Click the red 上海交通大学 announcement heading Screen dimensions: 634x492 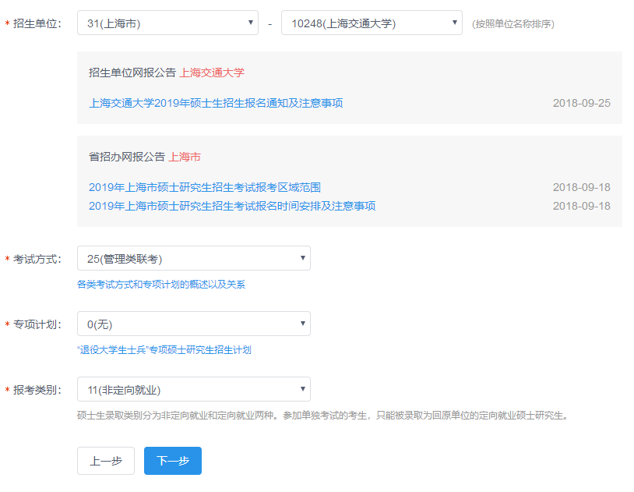pyautogui.click(x=212, y=73)
